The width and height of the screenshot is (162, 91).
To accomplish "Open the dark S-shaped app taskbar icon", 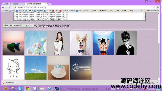I will tap(57, 89).
